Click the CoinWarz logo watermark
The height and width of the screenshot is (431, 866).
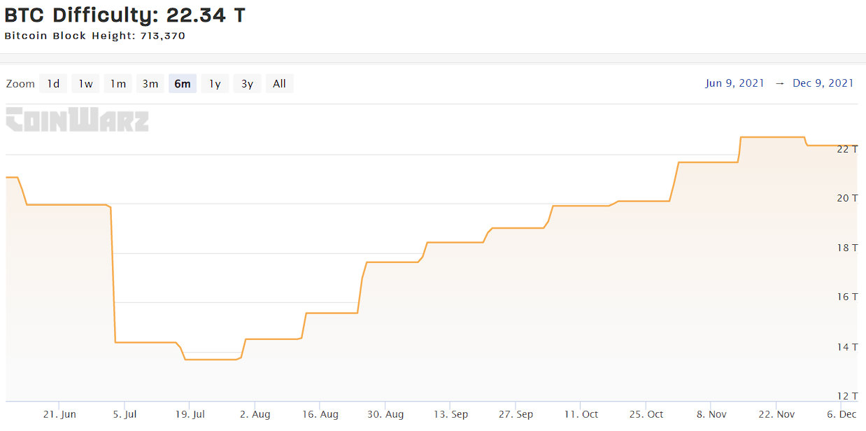[77, 120]
